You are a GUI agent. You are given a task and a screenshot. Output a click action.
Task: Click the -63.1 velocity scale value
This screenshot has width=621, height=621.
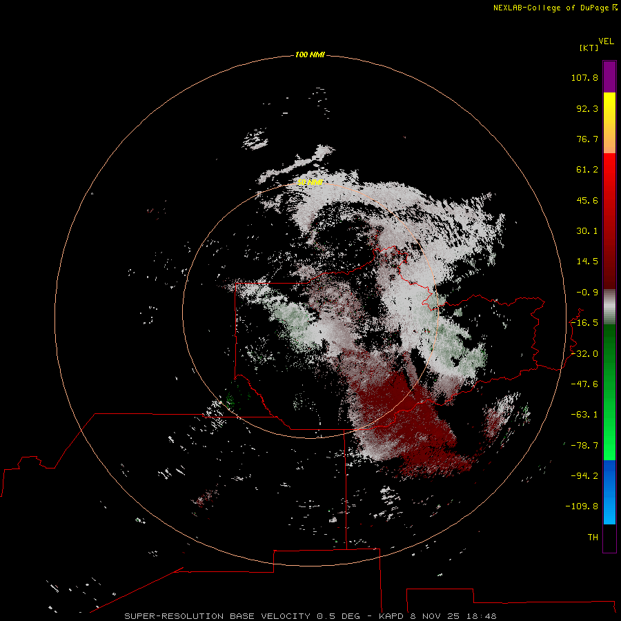click(x=584, y=415)
